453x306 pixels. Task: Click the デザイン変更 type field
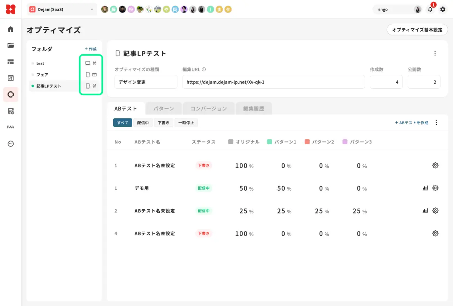pyautogui.click(x=146, y=82)
